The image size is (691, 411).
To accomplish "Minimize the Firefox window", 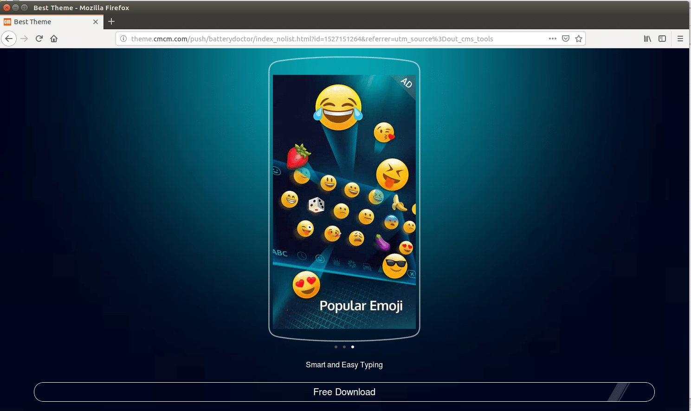I will pos(15,7).
